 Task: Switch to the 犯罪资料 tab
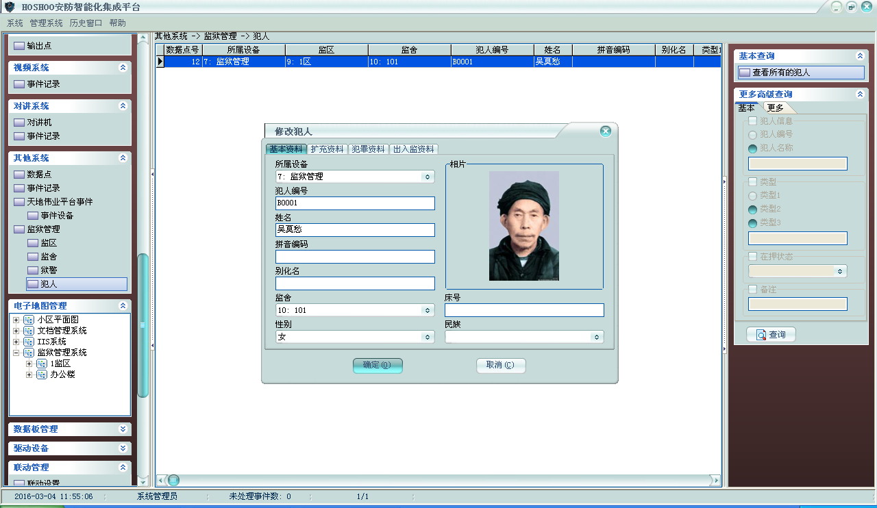coord(368,149)
